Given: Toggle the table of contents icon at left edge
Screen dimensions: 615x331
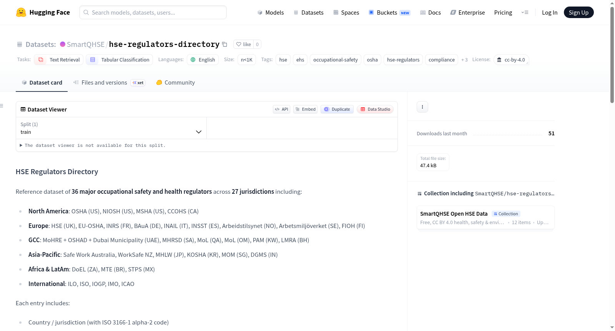Looking at the screenshot, I should [x=2, y=106].
